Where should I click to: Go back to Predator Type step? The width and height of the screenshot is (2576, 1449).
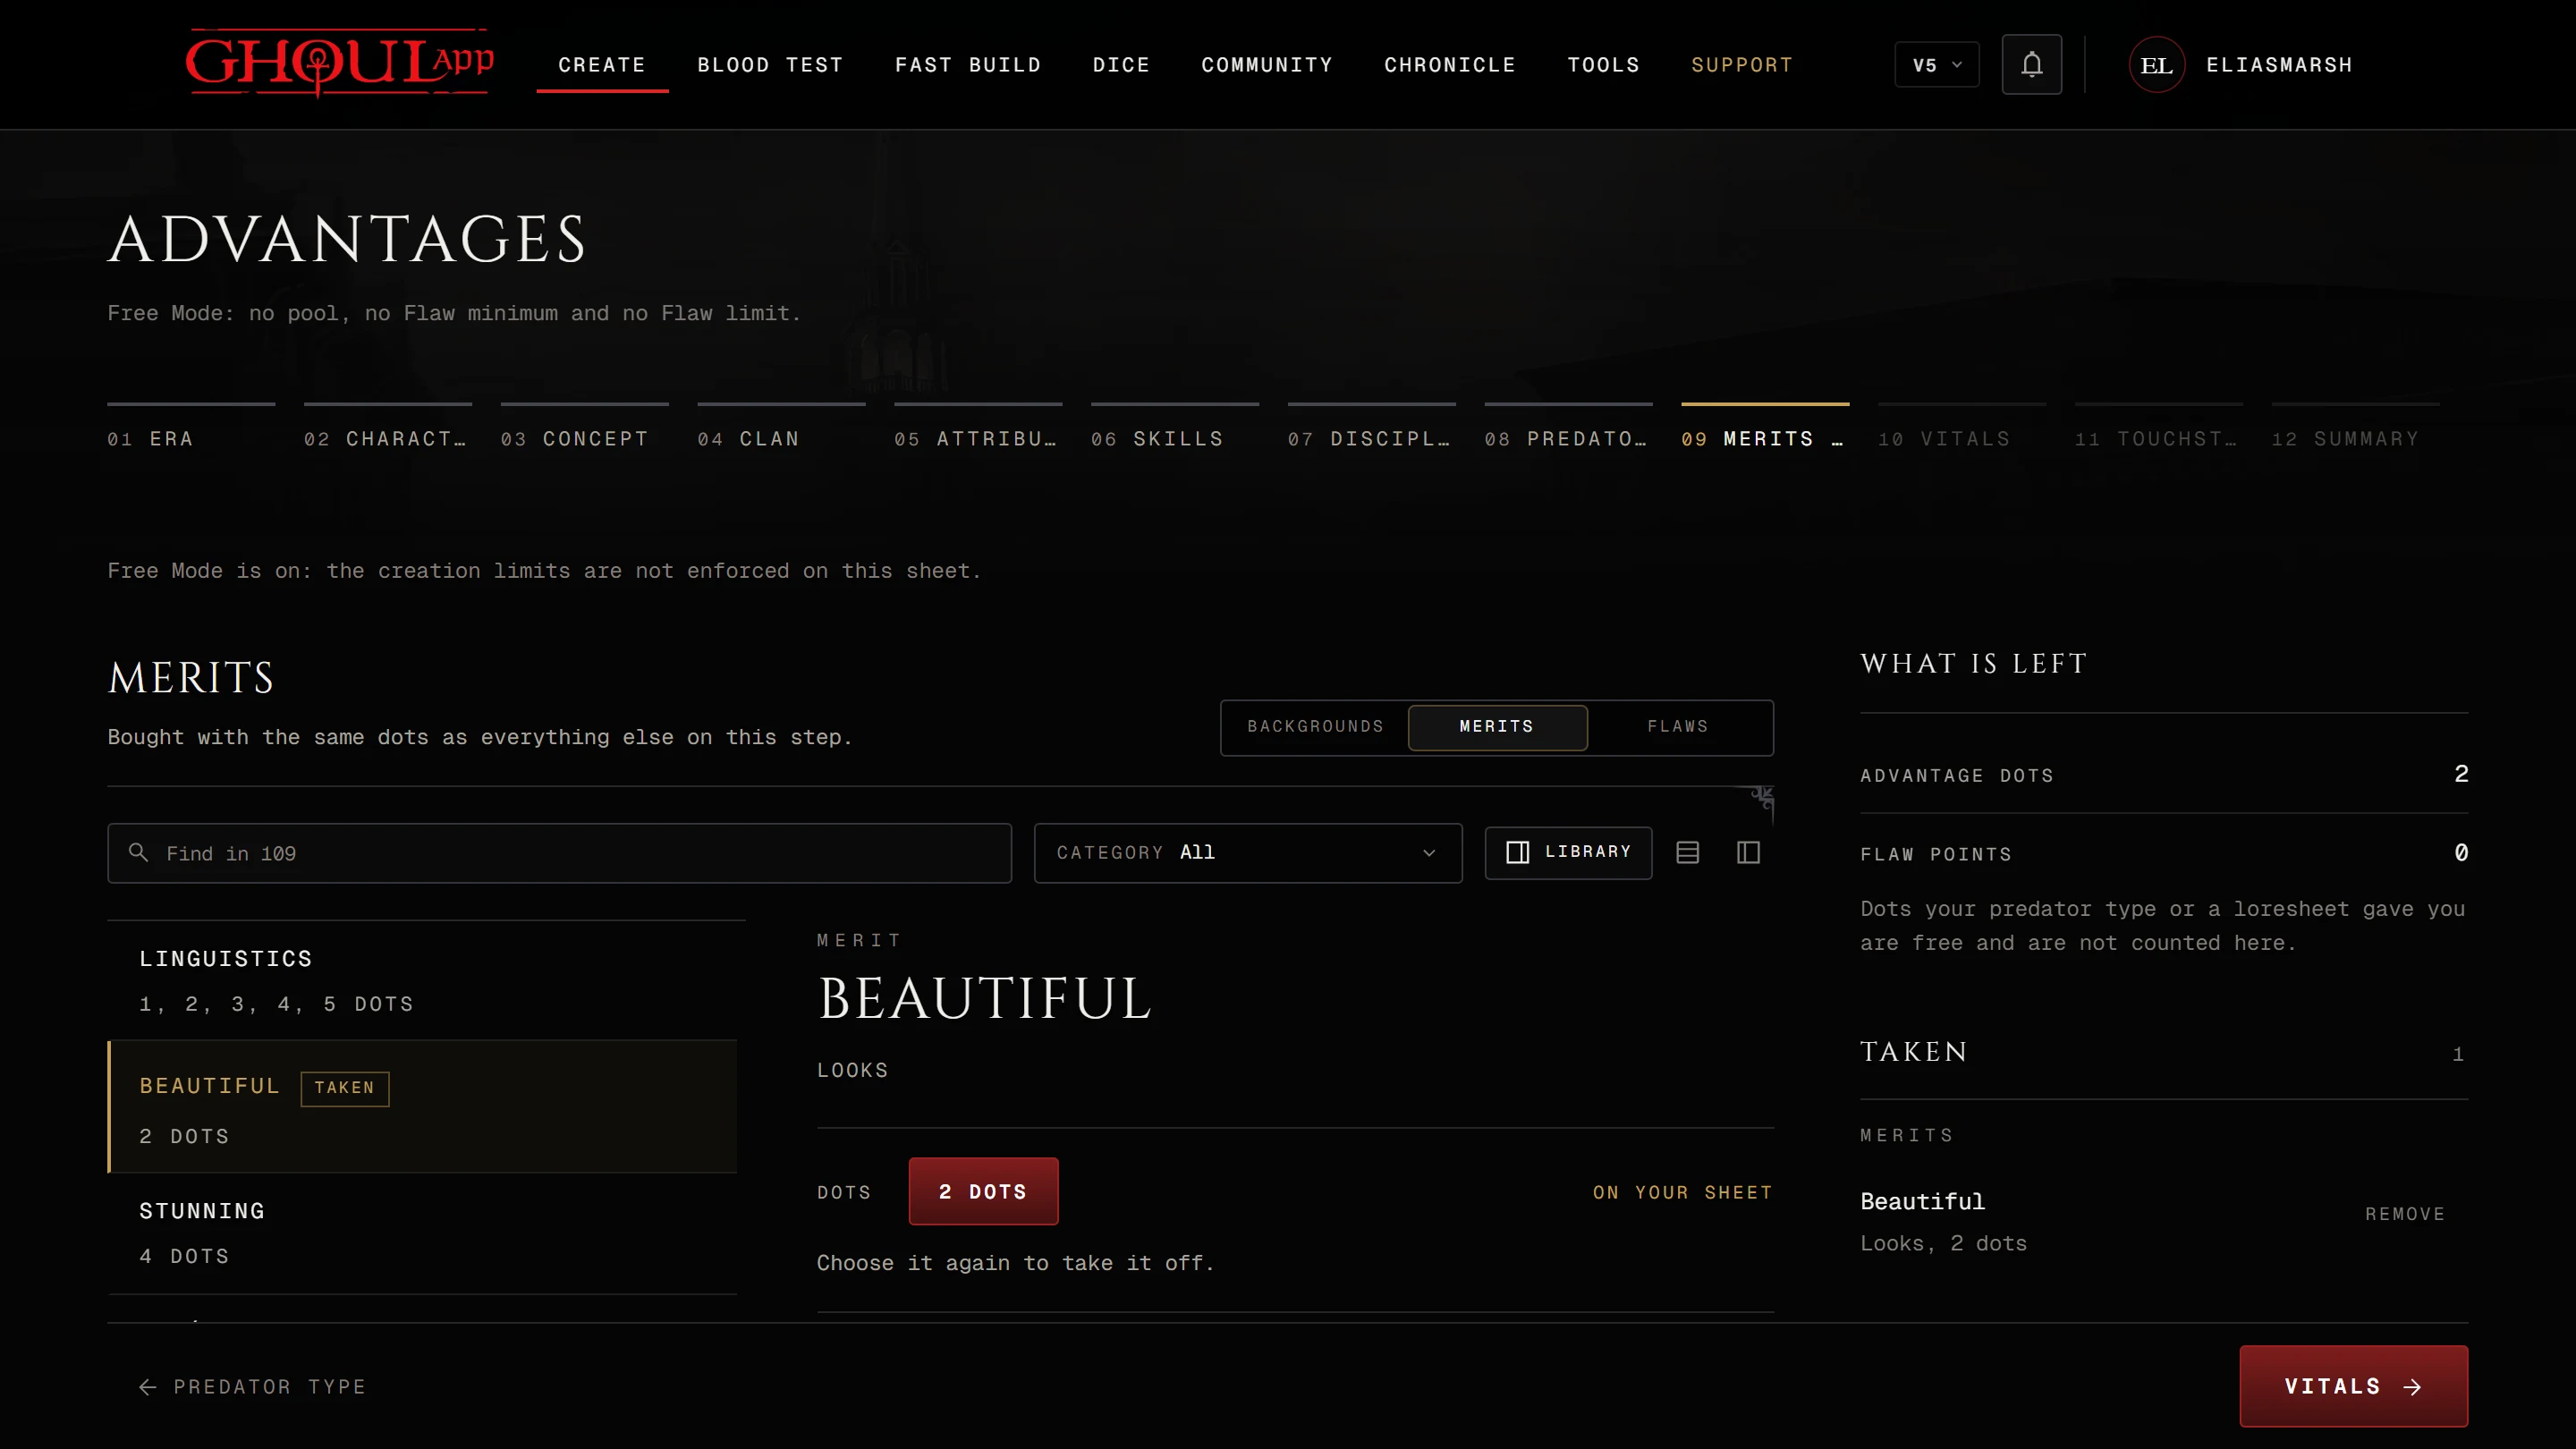253,1386
